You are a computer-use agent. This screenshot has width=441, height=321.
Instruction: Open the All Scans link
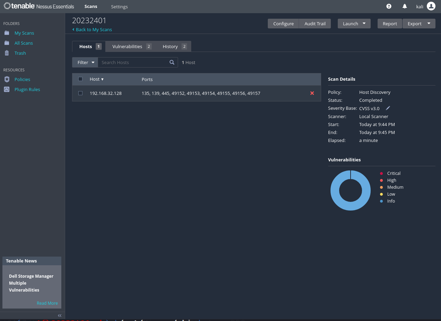click(x=24, y=43)
